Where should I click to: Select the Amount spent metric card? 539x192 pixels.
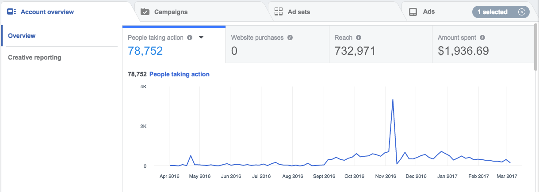(x=483, y=44)
